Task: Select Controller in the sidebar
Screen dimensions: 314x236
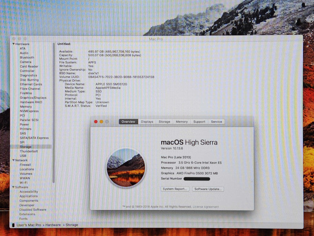Action: pos(27,71)
